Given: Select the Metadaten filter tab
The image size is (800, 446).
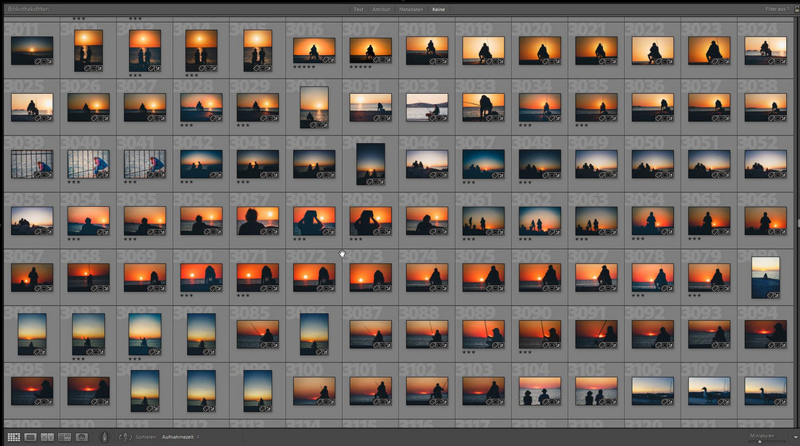Looking at the screenshot, I should click(x=410, y=10).
